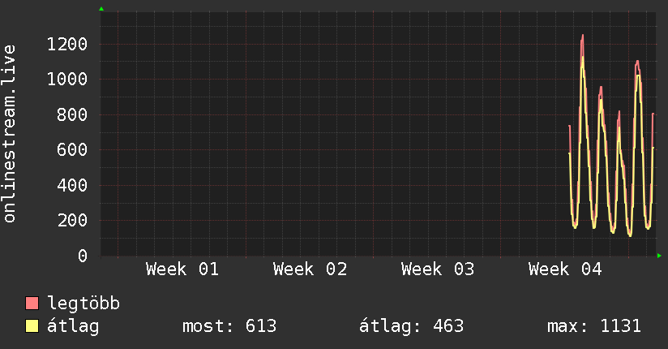Click the Week 02 axis label
The height and width of the screenshot is (349, 668).
coord(310,269)
